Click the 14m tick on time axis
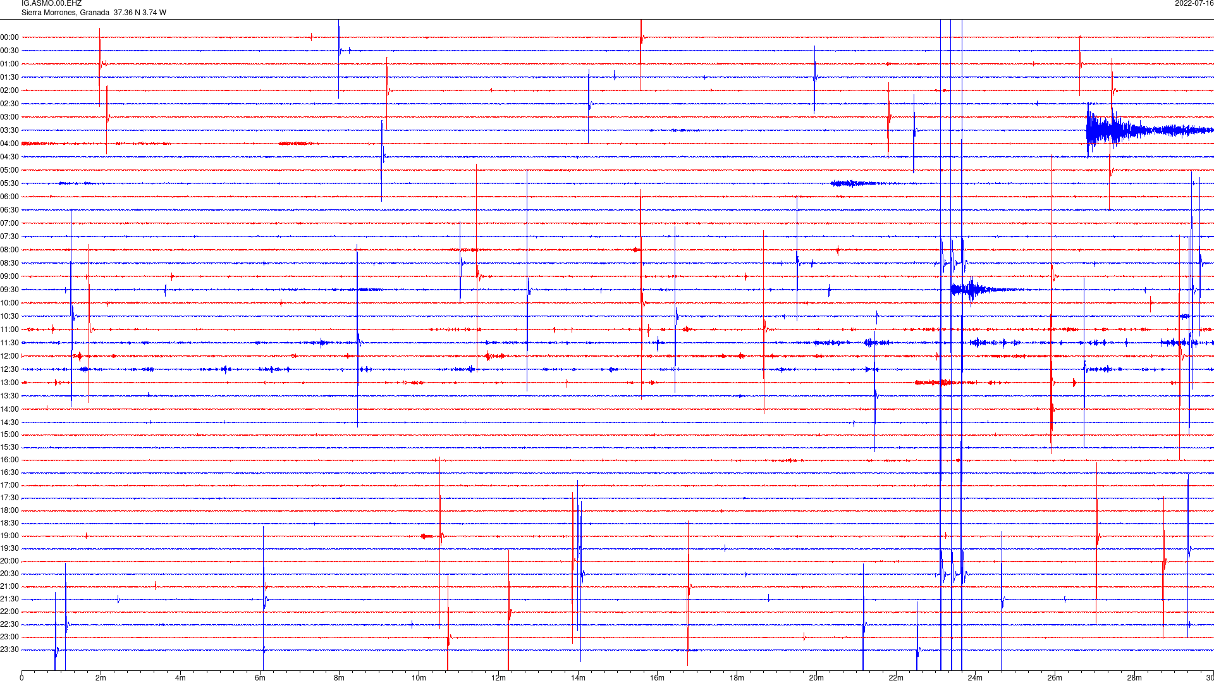The image size is (1214, 683). pos(578,678)
